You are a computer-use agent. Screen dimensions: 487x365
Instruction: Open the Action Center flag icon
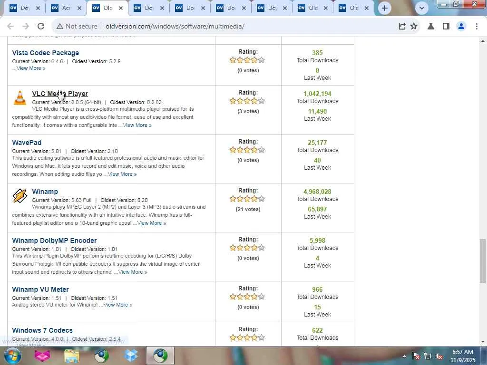click(416, 356)
